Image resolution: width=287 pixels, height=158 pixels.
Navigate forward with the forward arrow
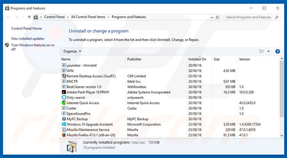click(17, 17)
